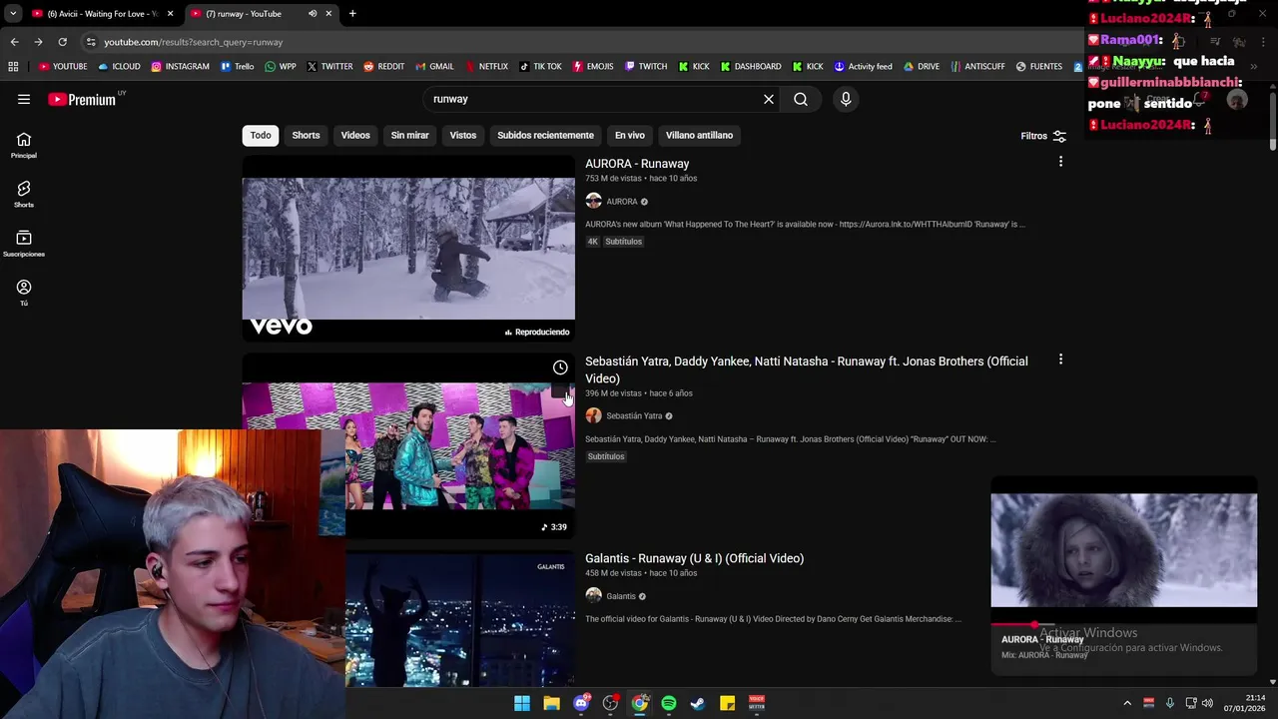This screenshot has height=719, width=1278.
Task: Open Spotify from the taskbar
Action: coord(669,703)
